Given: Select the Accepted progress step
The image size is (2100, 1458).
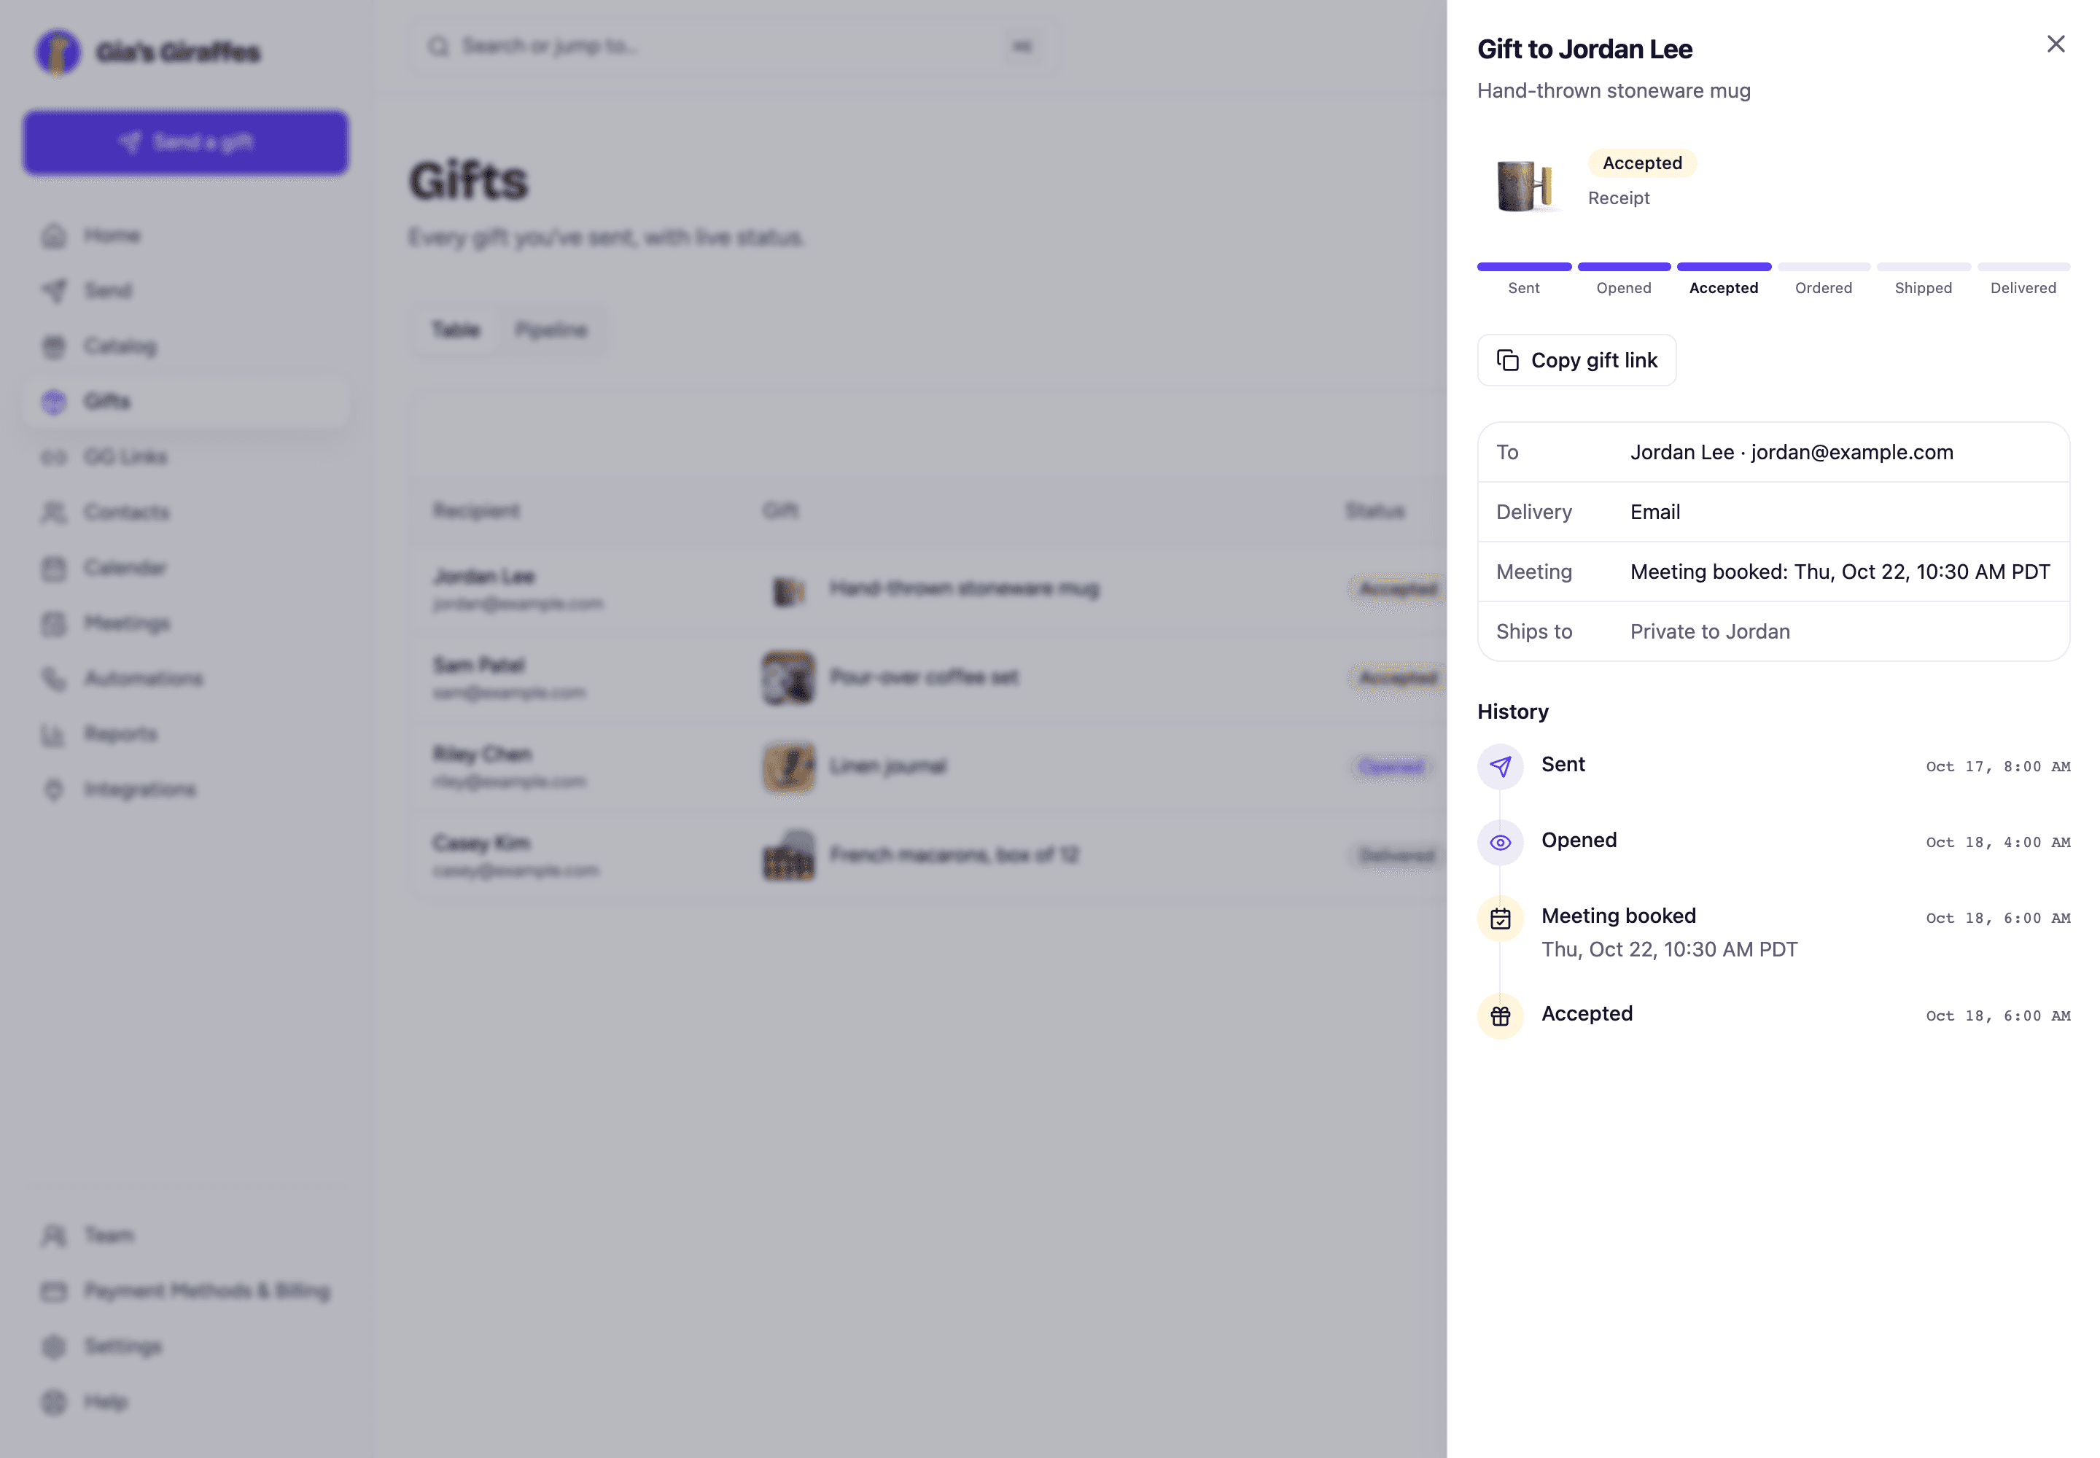Looking at the screenshot, I should click(1724, 278).
